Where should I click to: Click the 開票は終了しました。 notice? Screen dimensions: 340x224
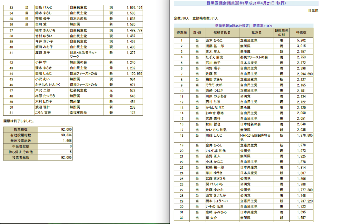[19, 121]
